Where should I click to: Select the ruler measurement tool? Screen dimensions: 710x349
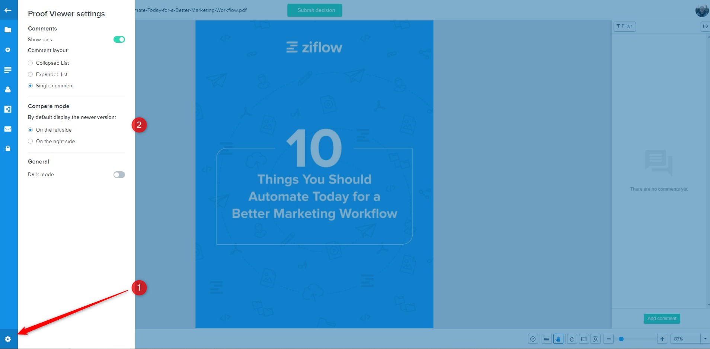546,339
